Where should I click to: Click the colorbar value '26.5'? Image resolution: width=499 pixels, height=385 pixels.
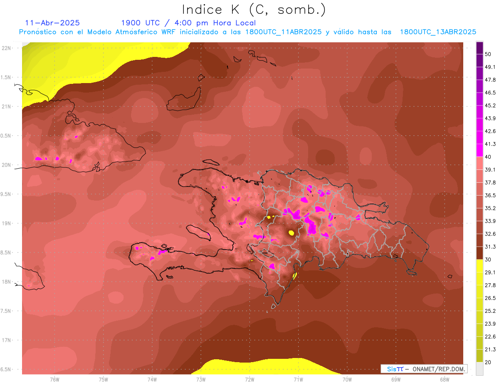tap(490, 298)
